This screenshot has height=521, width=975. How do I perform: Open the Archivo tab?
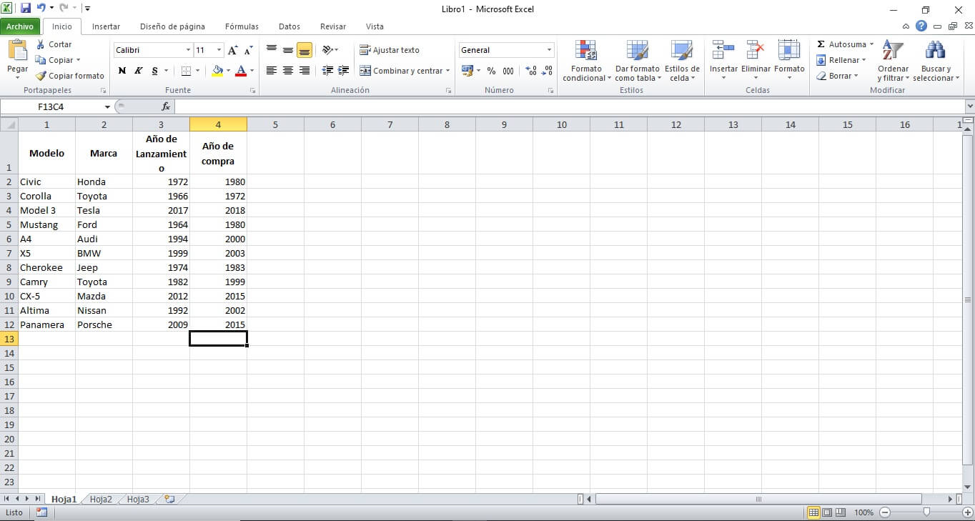pos(20,26)
